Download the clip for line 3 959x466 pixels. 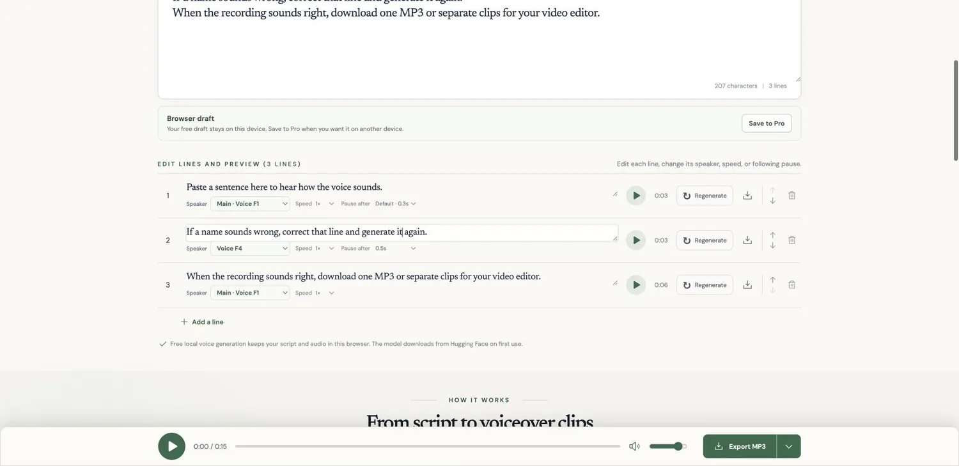[747, 285]
